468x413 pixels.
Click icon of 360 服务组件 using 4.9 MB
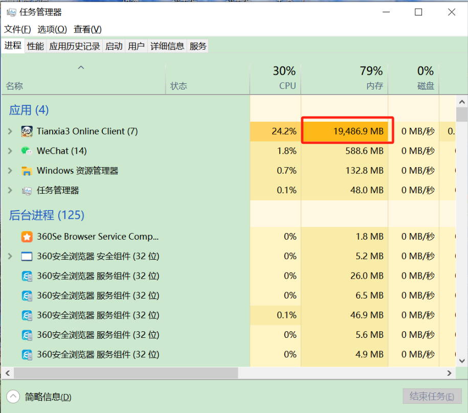[x=27, y=355]
